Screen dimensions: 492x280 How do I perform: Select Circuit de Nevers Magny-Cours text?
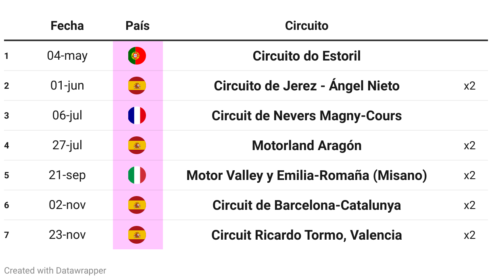coord(306,116)
